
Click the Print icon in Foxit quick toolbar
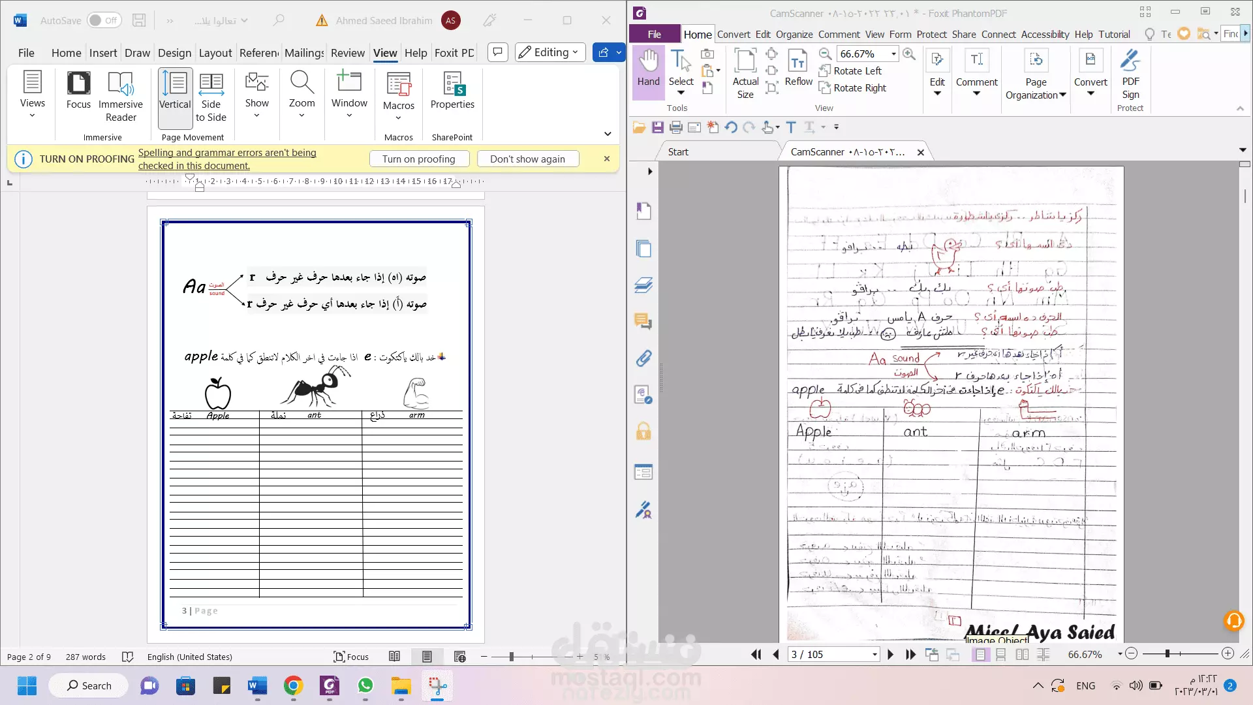pos(675,127)
